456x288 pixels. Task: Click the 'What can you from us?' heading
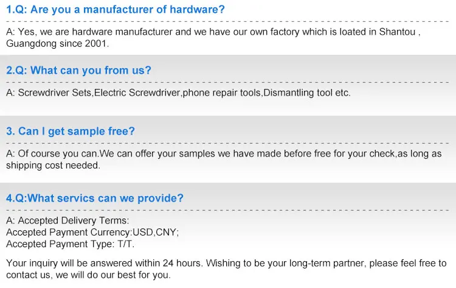(x=91, y=71)
